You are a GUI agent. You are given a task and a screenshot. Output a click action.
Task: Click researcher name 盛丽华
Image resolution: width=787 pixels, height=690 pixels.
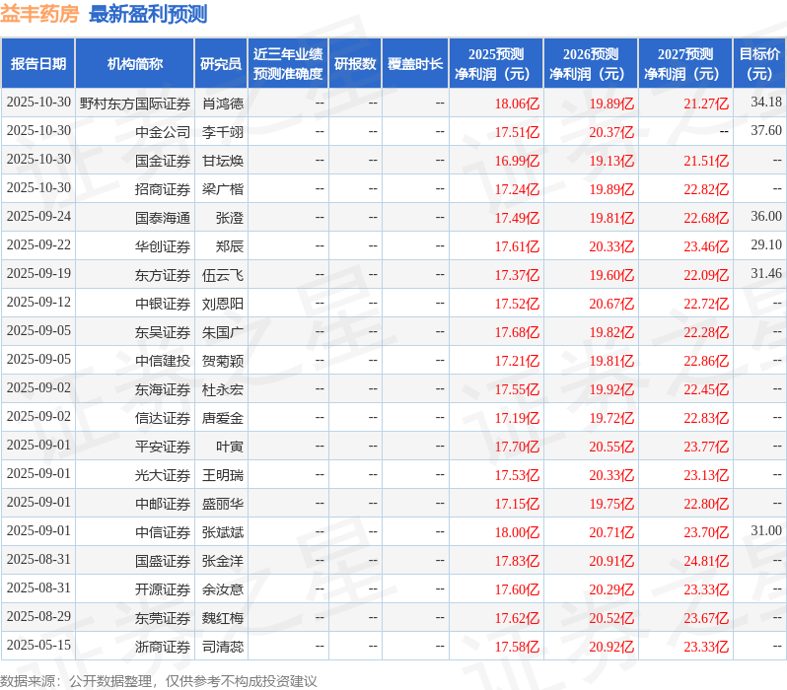(223, 505)
